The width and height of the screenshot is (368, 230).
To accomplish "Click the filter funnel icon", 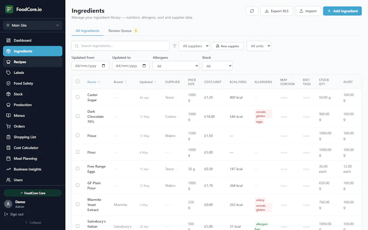I will 175,46.
